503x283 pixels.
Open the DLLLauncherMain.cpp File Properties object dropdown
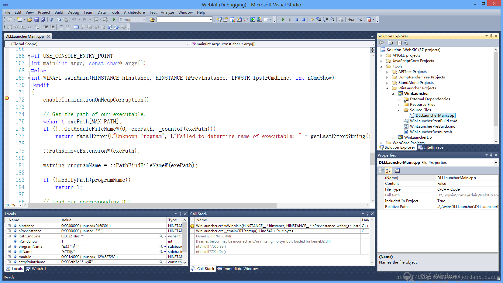[496, 163]
